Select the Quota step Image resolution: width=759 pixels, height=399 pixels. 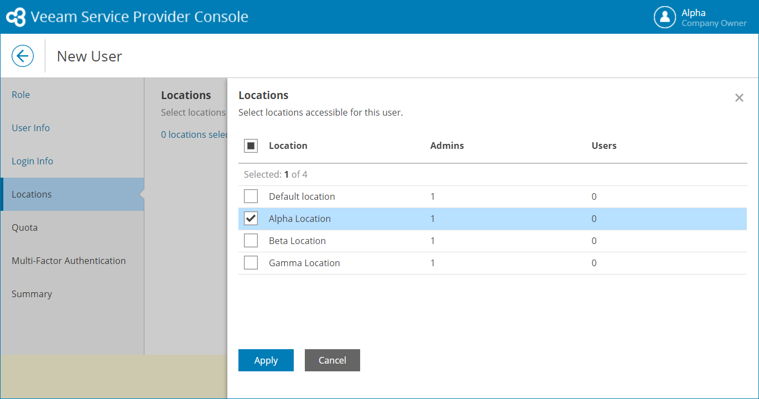coord(25,227)
